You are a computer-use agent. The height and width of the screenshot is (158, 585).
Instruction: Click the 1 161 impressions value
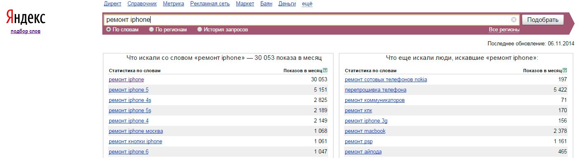(560, 141)
